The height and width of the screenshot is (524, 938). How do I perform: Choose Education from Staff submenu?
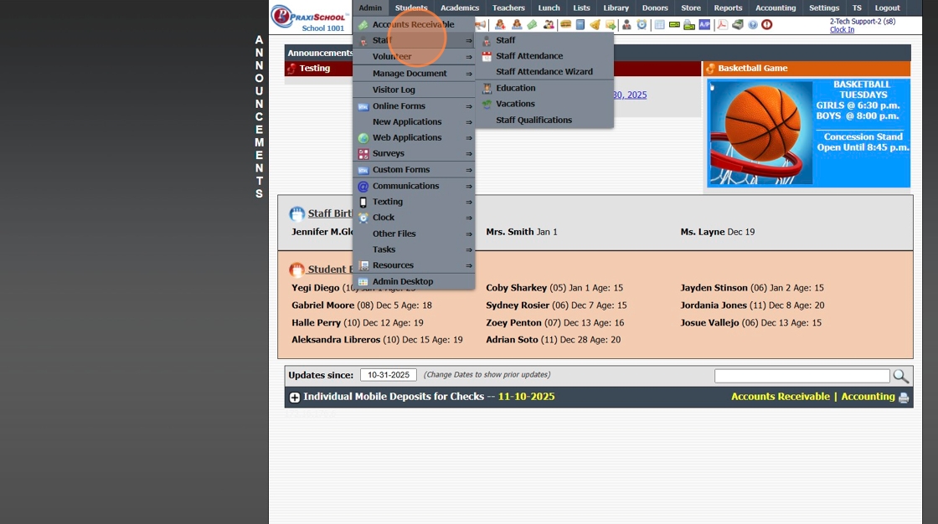pos(544,88)
